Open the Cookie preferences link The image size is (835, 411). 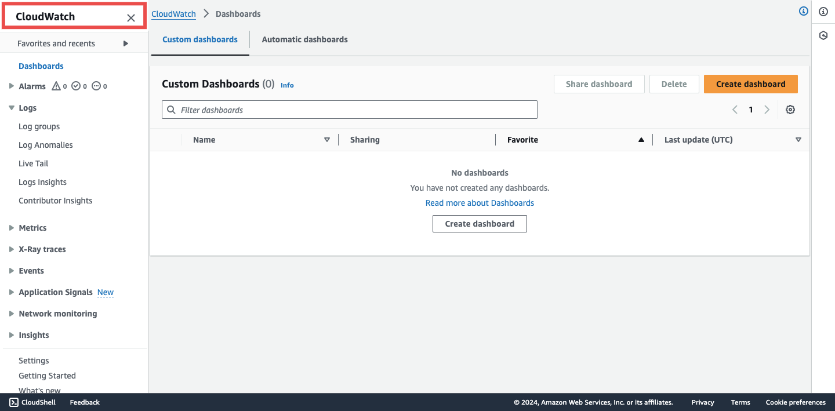[x=796, y=402]
